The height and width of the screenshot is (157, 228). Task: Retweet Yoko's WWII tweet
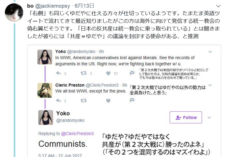pos(84,73)
